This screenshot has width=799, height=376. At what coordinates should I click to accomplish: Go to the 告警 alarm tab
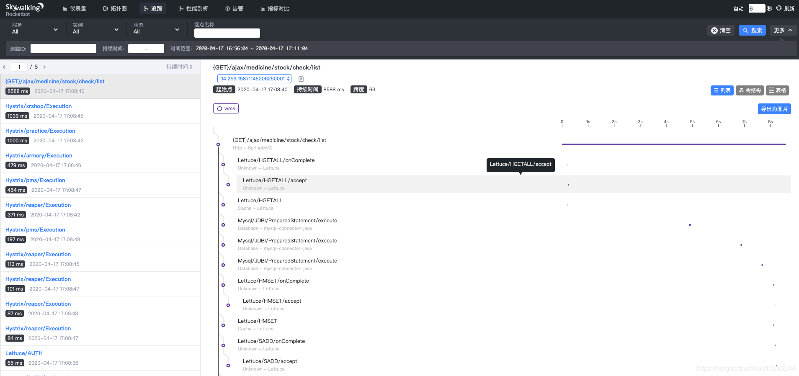(234, 8)
